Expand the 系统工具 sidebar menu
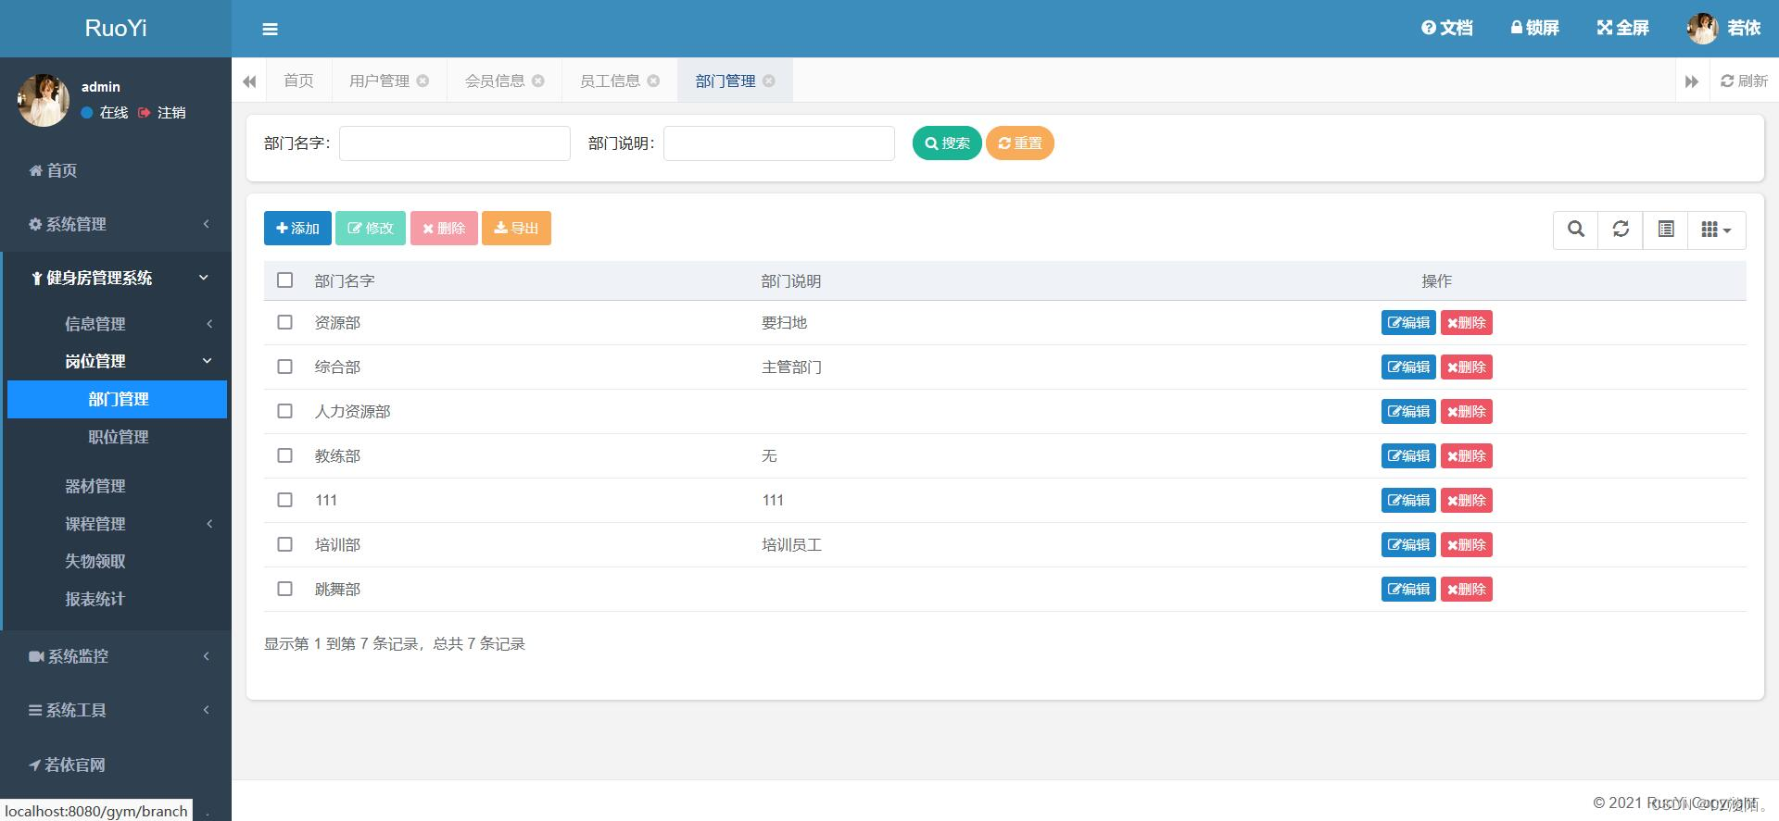This screenshot has height=821, width=1779. click(116, 710)
